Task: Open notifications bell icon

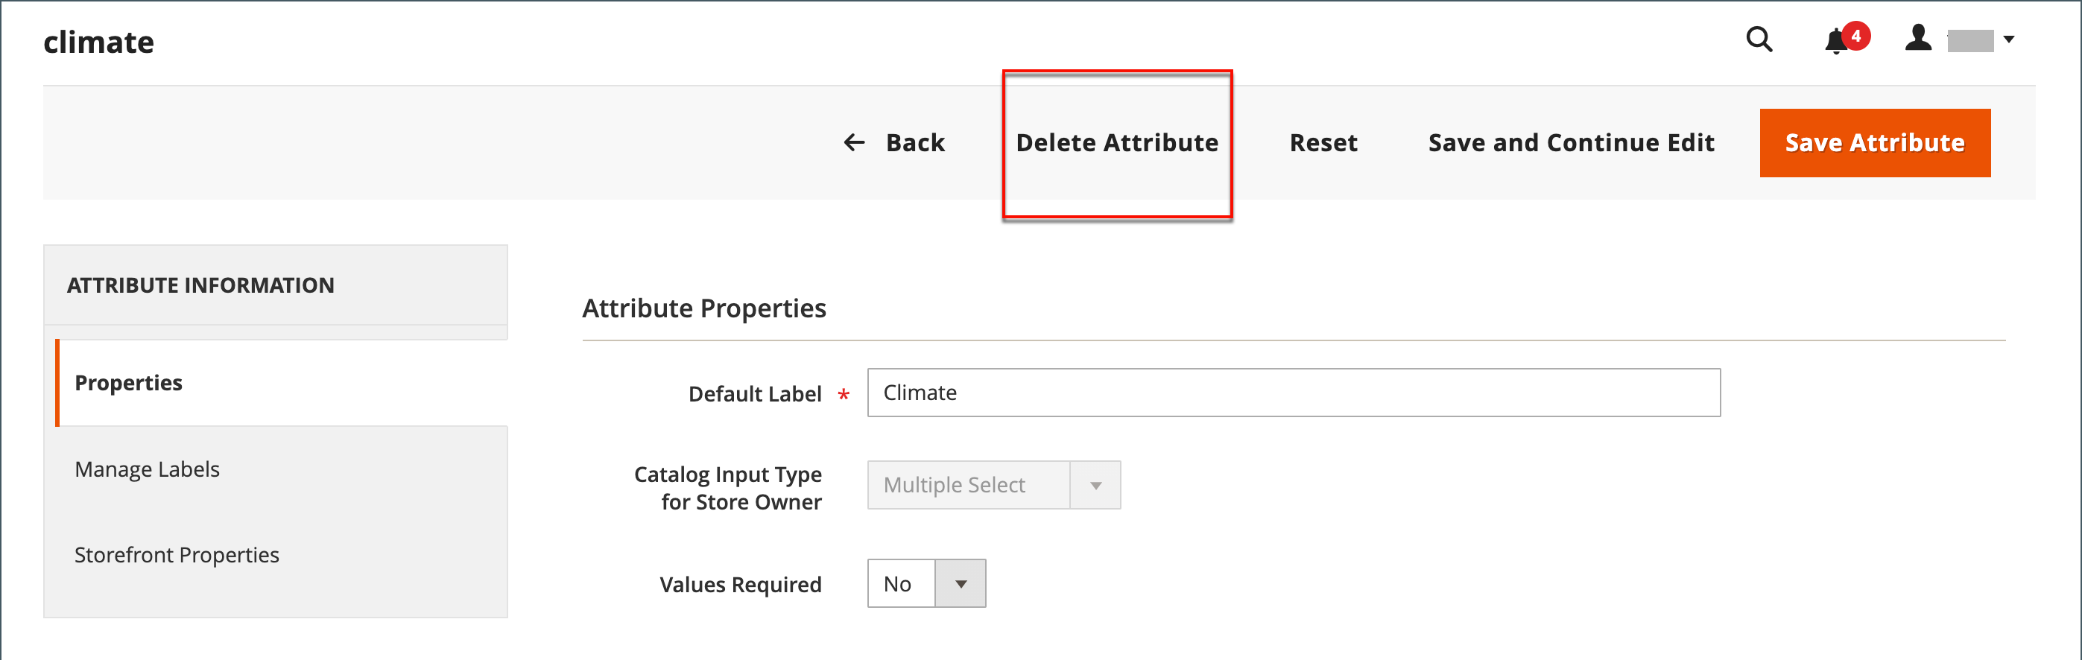Action: click(1835, 41)
